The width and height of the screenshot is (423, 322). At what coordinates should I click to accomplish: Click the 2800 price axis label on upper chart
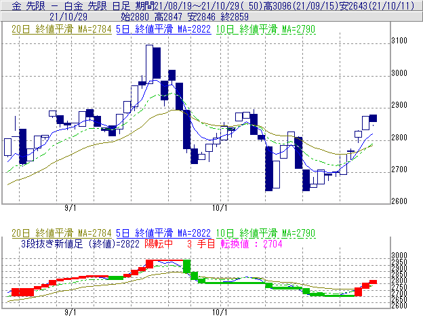point(399,138)
